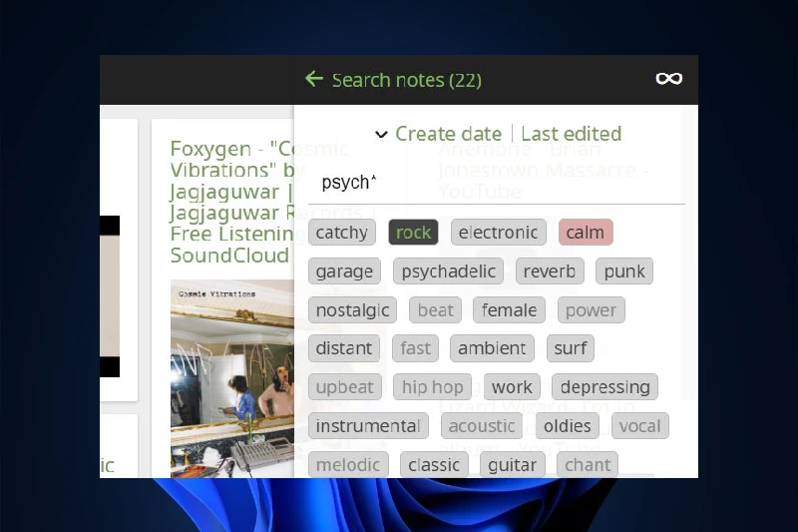Select the punk tag
This screenshot has height=532, width=798.
[x=624, y=271]
